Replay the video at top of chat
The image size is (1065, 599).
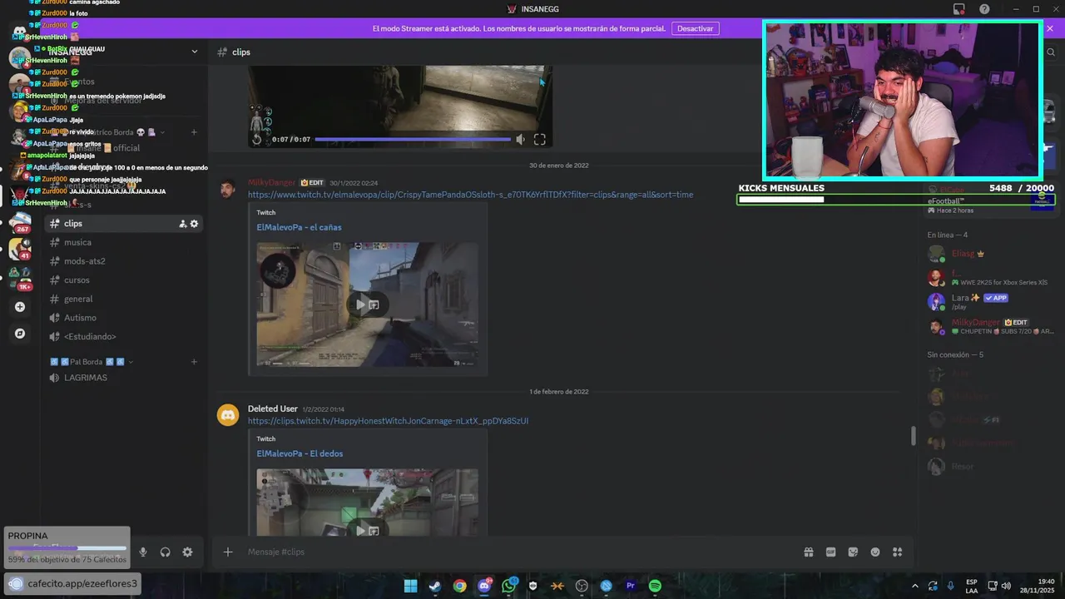(257, 140)
